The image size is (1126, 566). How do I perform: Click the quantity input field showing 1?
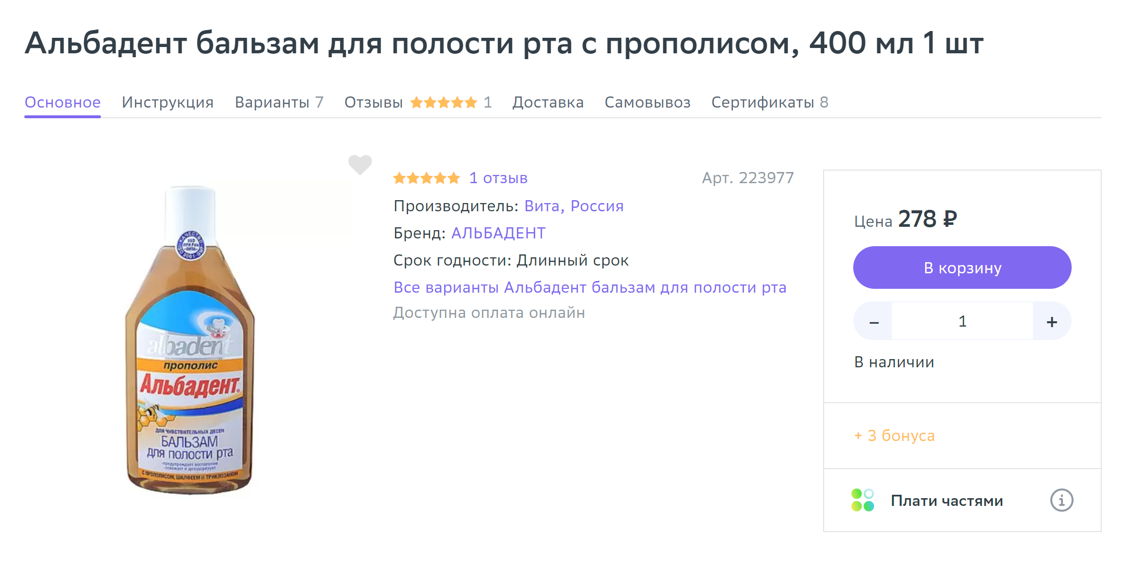click(962, 321)
